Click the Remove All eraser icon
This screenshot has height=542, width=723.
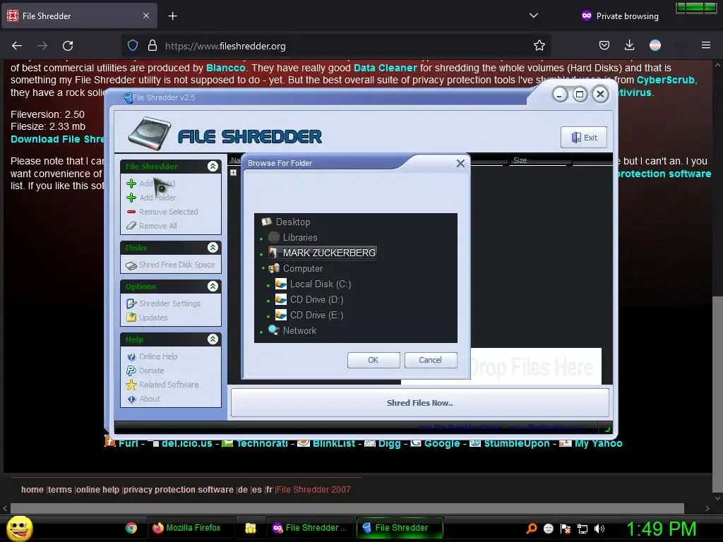[x=131, y=226]
